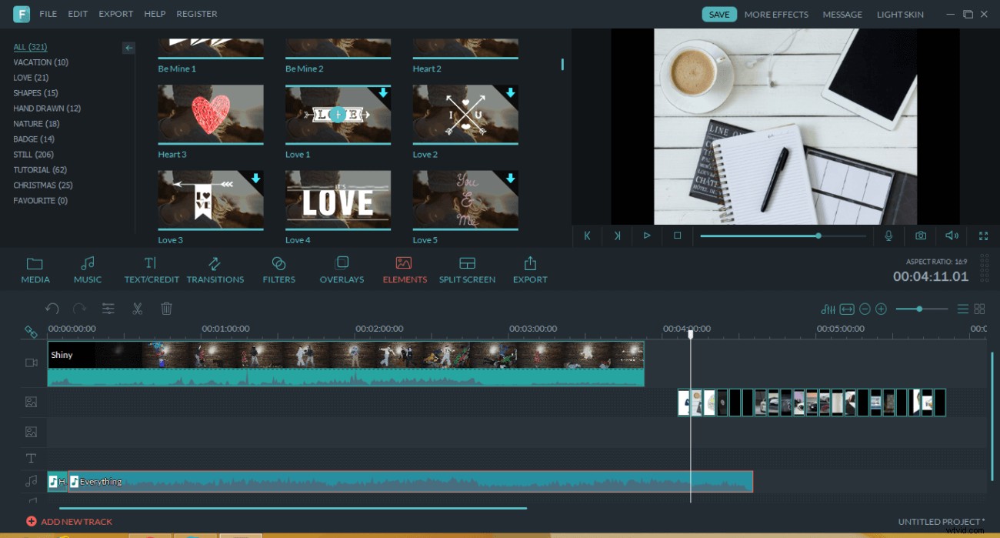Open the Overlays panel
Screen dimensions: 1000x538
(x=341, y=269)
